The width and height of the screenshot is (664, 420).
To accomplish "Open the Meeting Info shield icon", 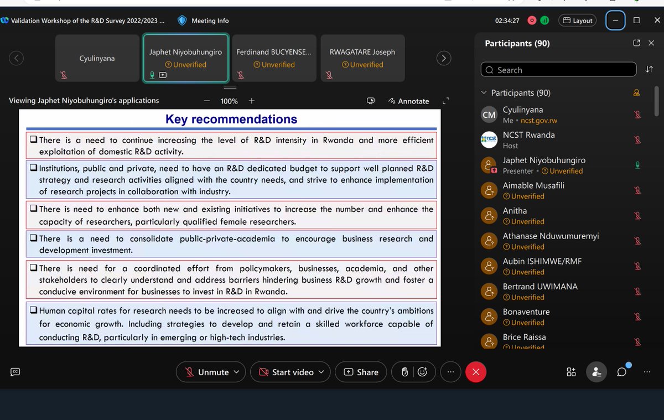I will pyautogui.click(x=182, y=20).
